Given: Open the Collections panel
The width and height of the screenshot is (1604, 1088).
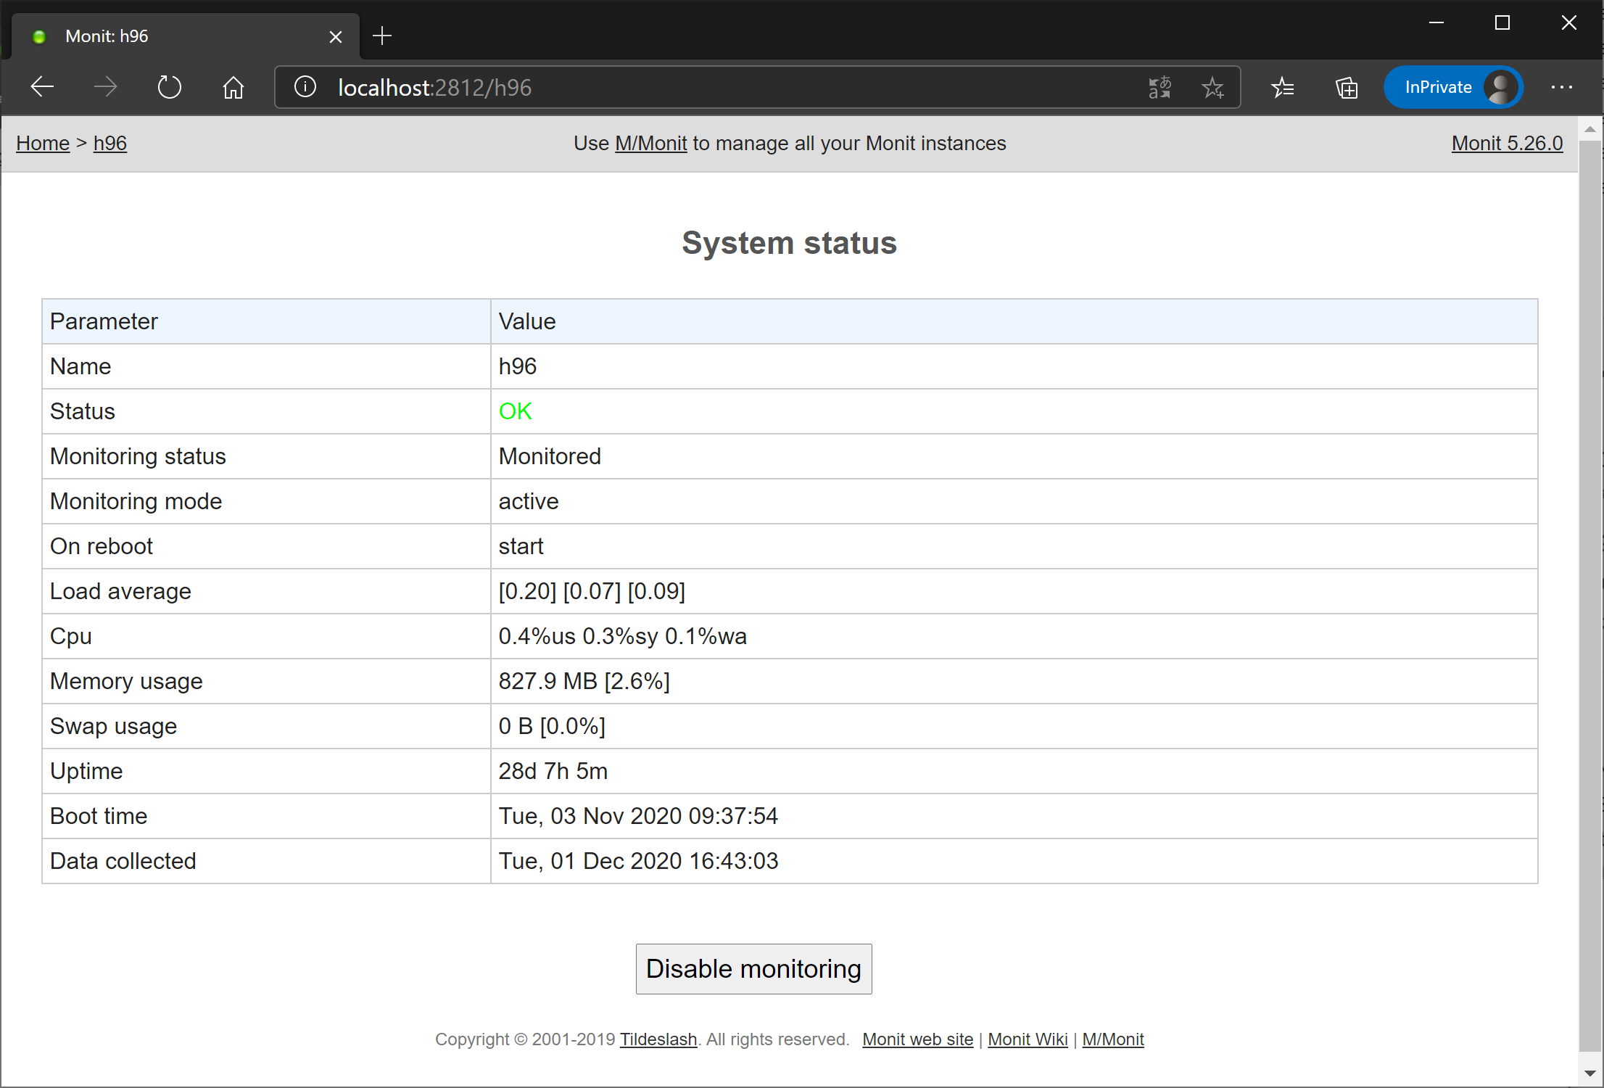Looking at the screenshot, I should (x=1347, y=87).
